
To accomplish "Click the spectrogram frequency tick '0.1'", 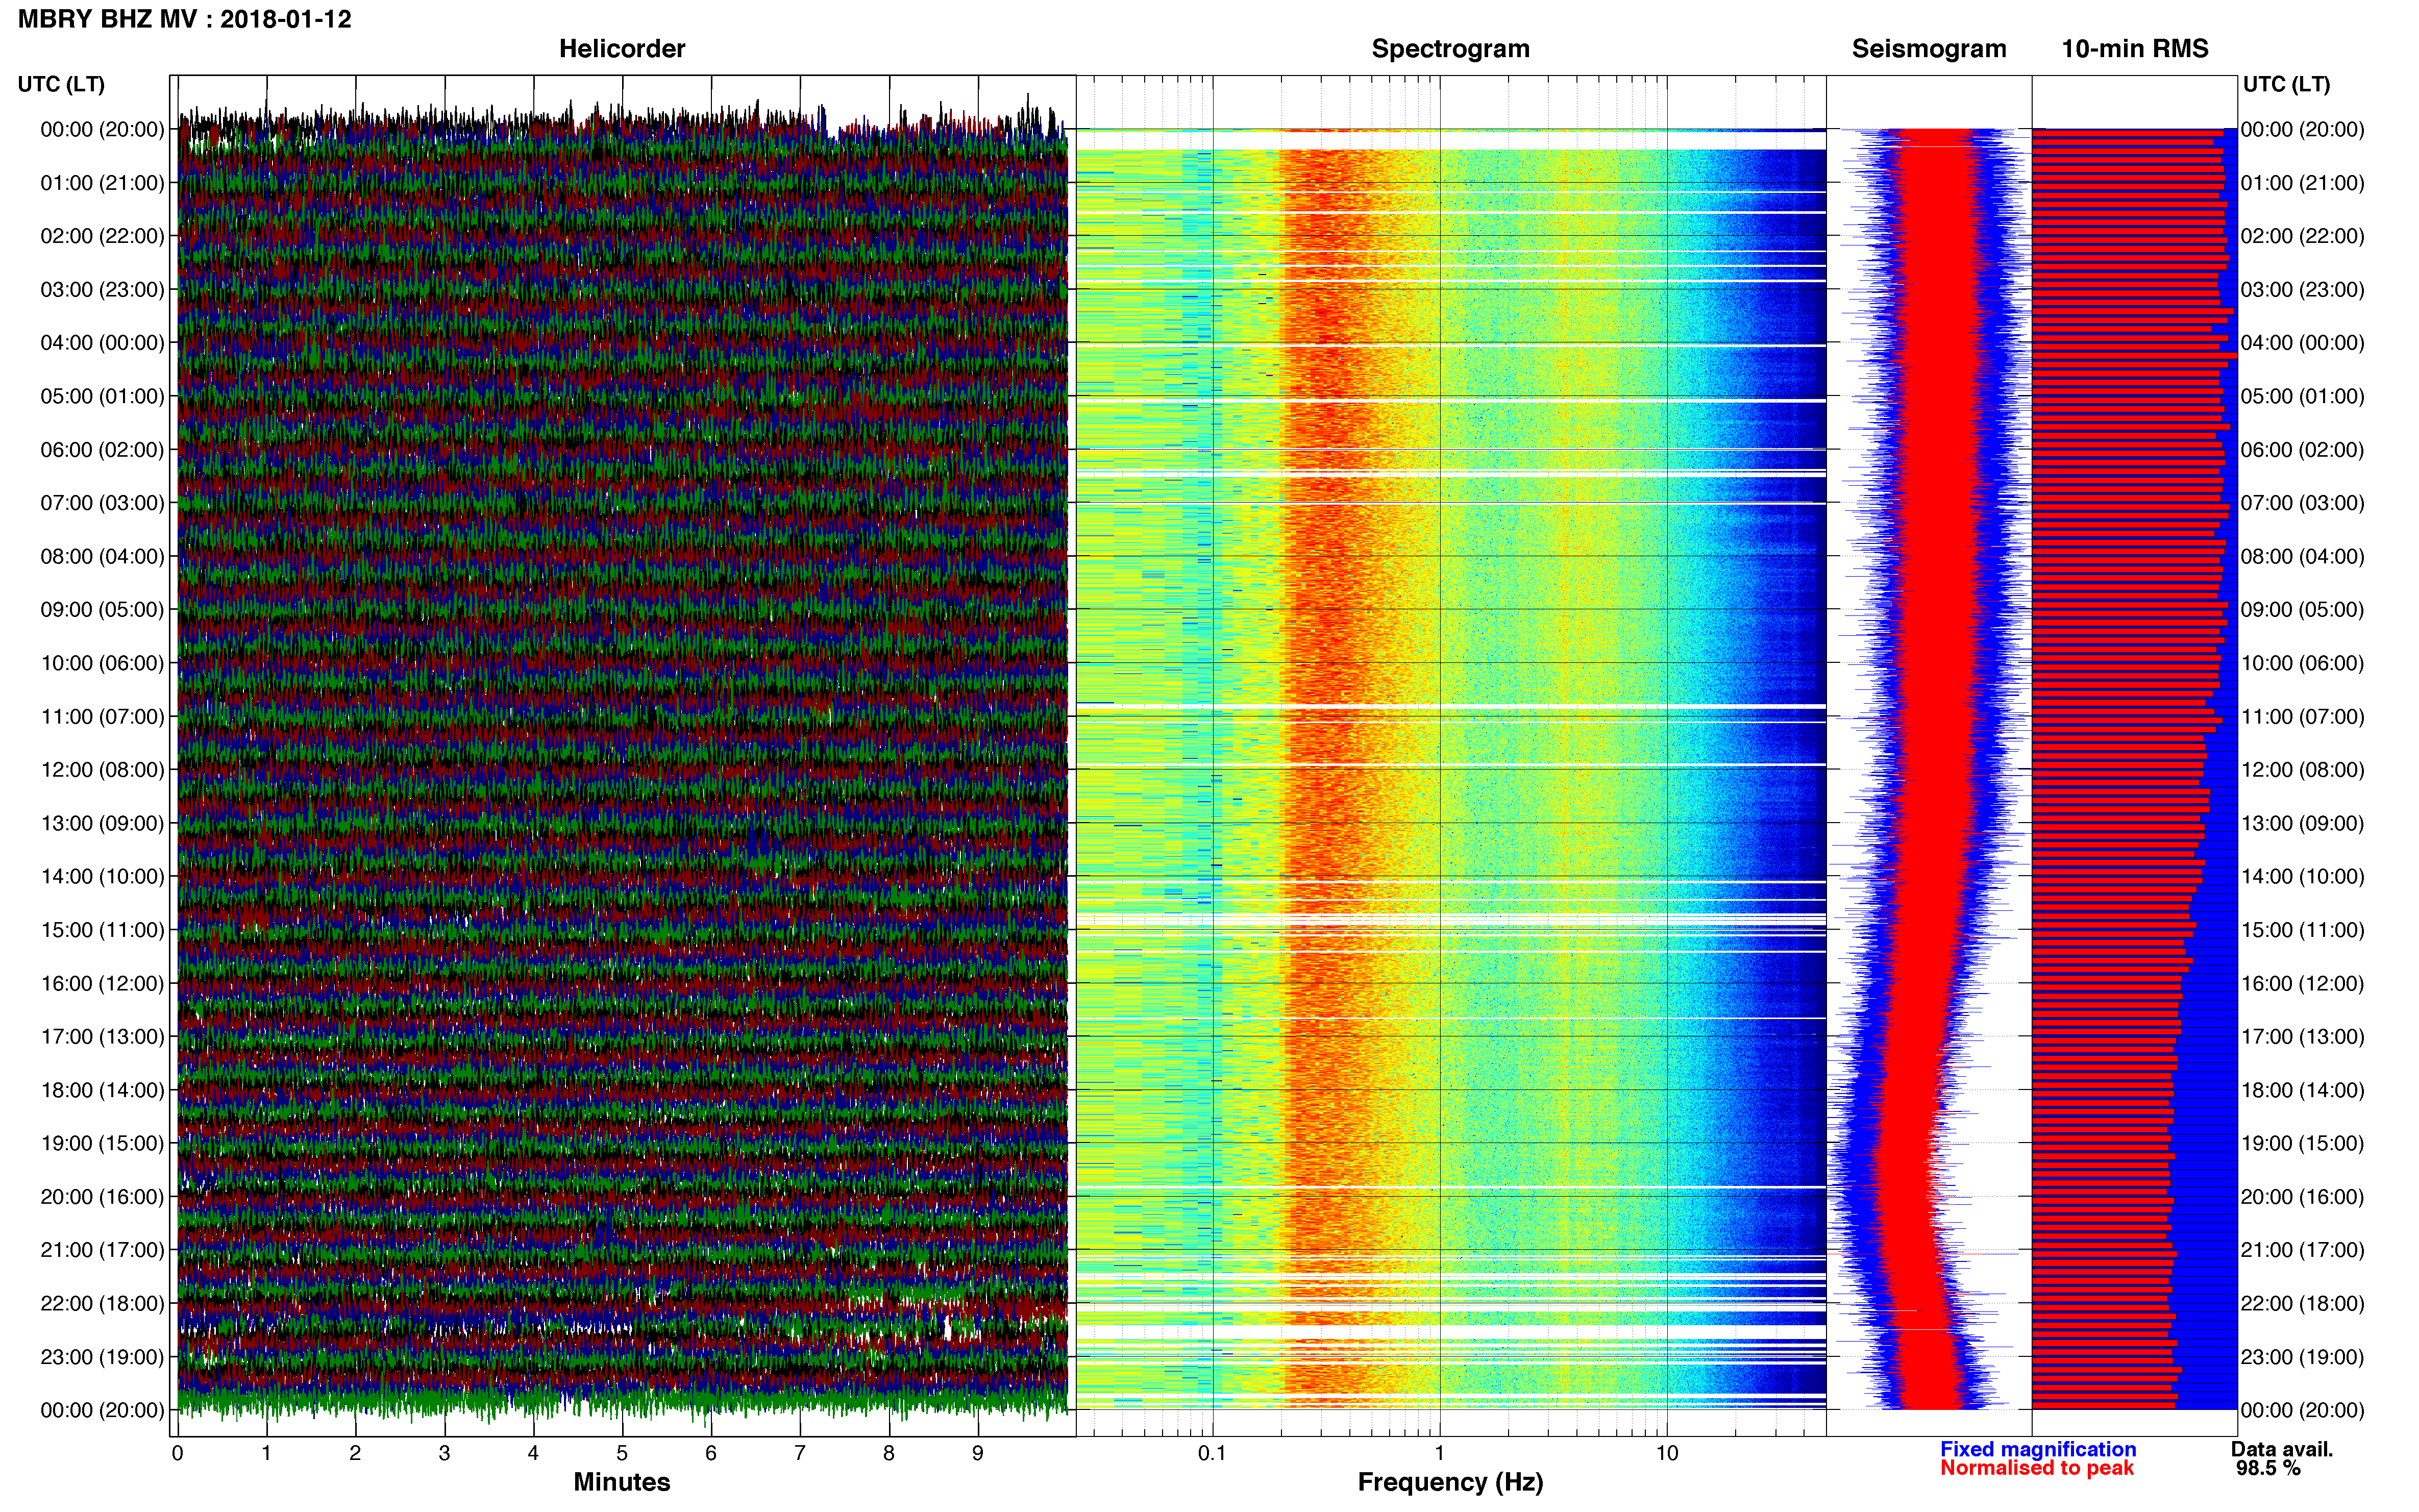I will coord(1212,1454).
